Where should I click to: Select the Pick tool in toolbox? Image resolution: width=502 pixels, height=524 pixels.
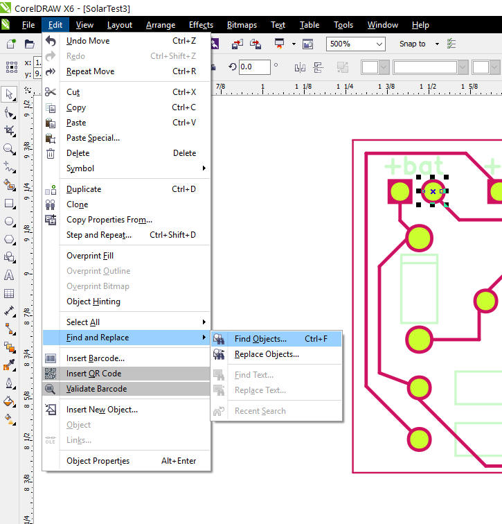point(10,94)
